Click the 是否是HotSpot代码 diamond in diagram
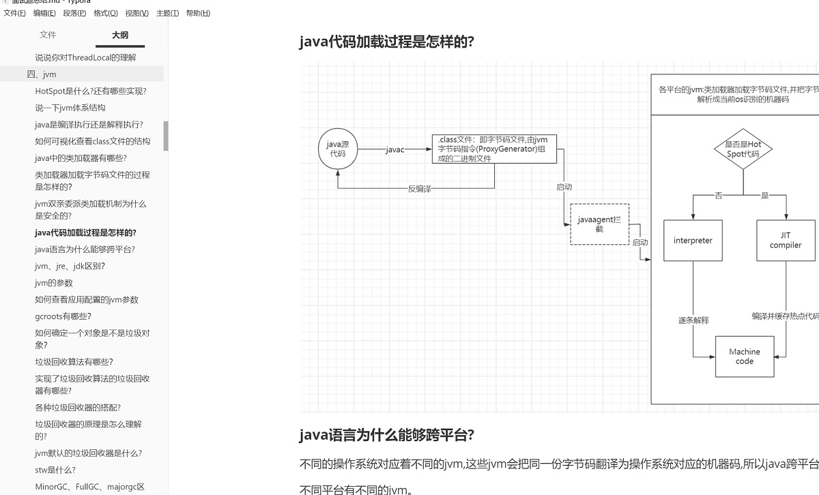Viewport: 819px width, 495px height. click(743, 149)
